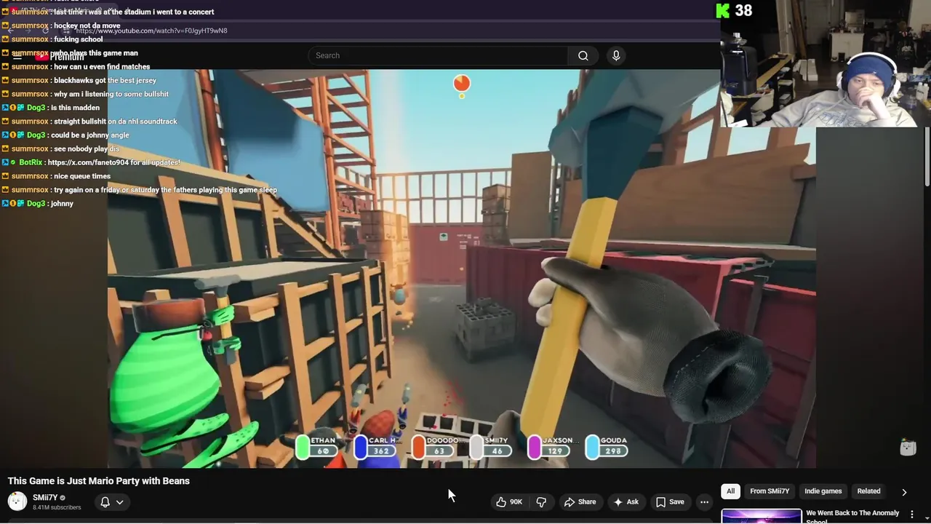The width and height of the screenshot is (931, 524).
Task: Open 'We Went Back to The Anomaly School' title
Action: (x=852, y=516)
